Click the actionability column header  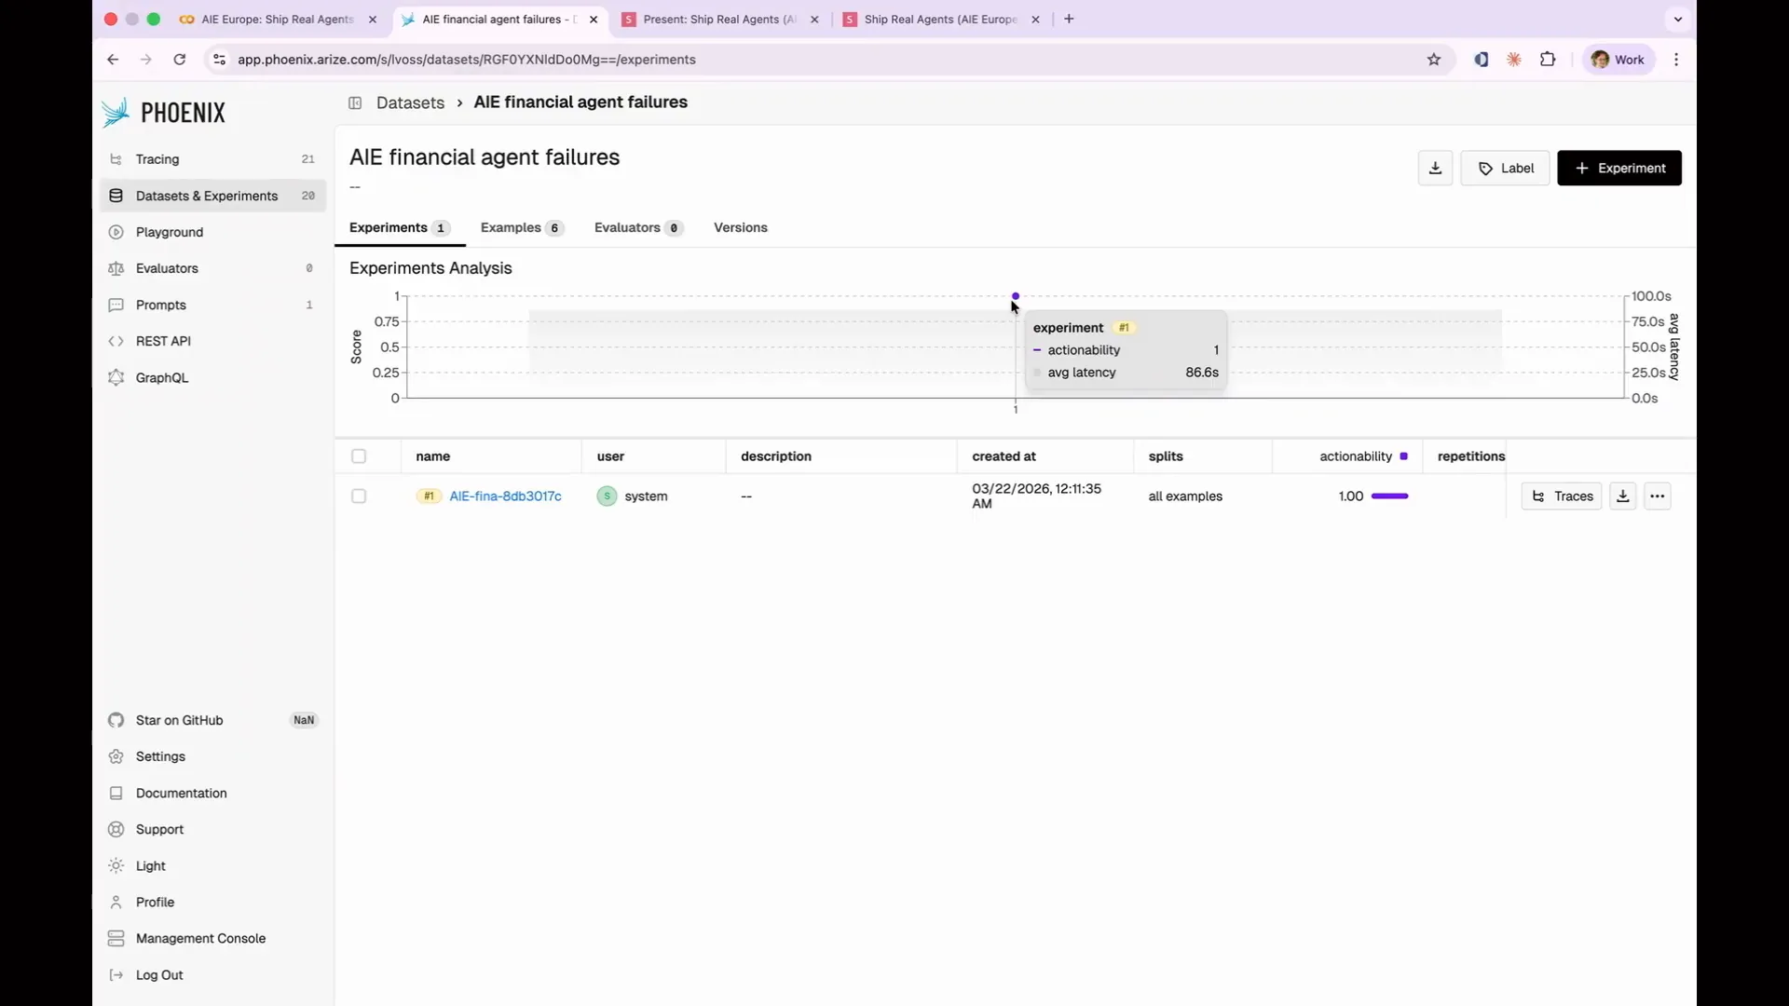pyautogui.click(x=1356, y=456)
